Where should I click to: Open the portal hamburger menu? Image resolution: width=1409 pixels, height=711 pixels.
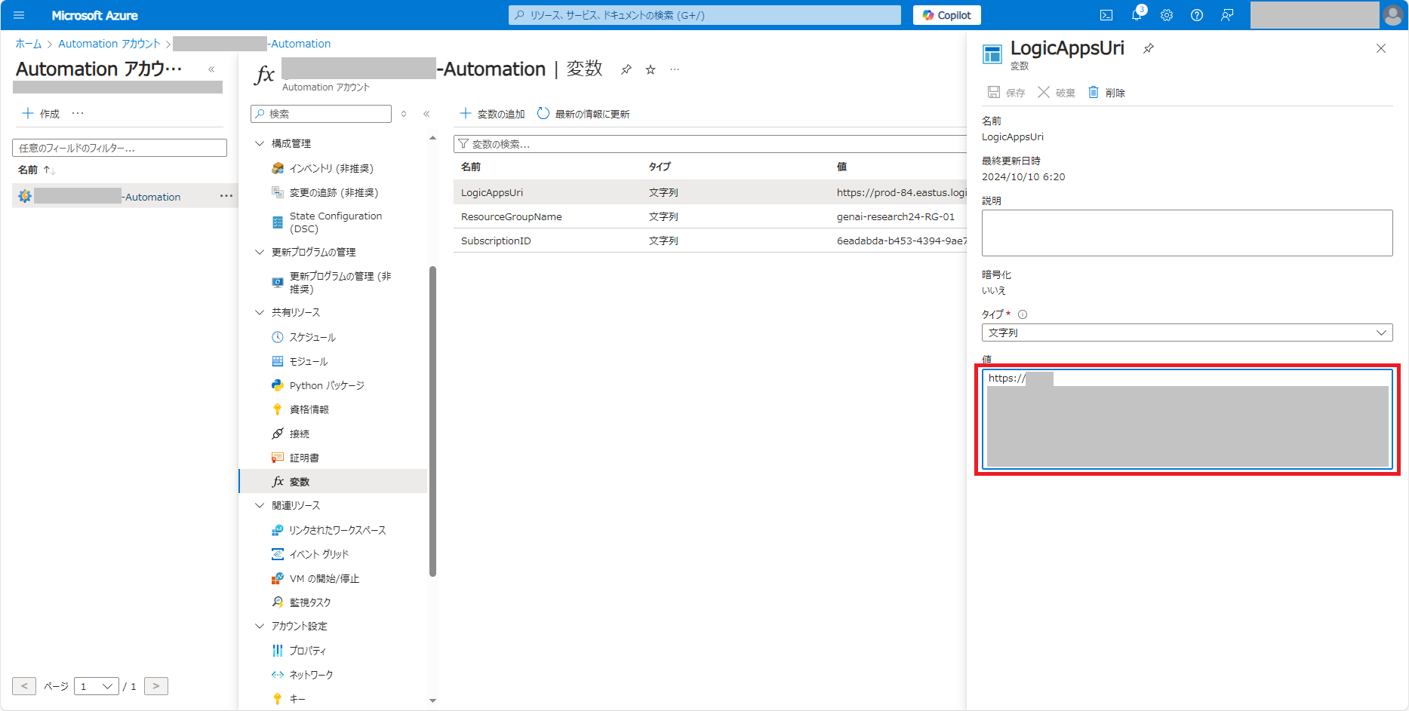coord(18,15)
